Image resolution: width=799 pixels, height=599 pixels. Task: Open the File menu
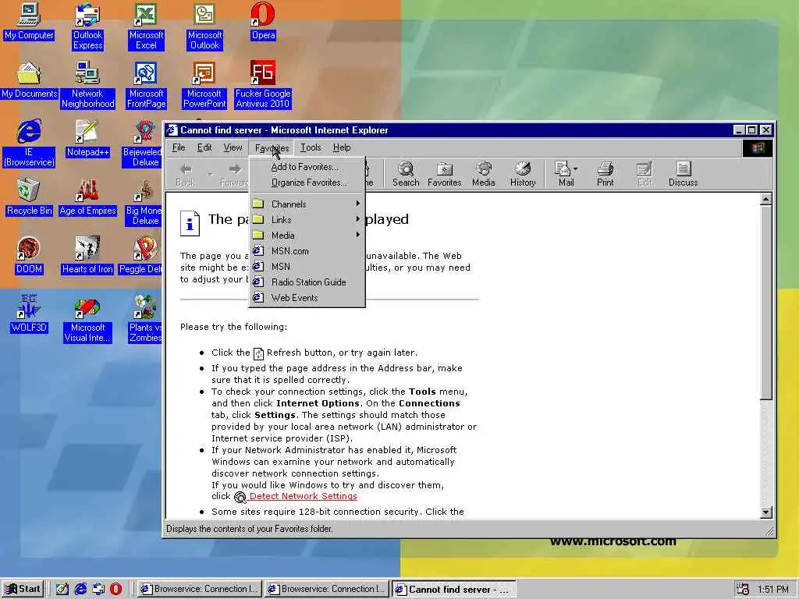click(179, 147)
